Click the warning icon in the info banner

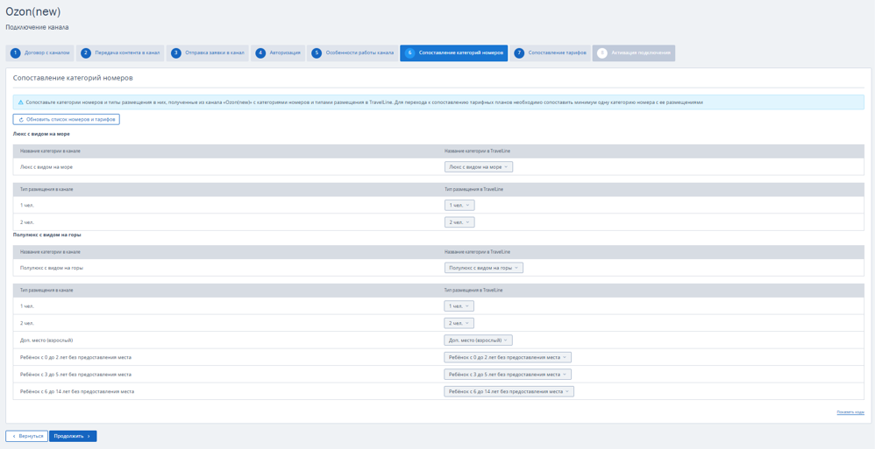tap(21, 102)
